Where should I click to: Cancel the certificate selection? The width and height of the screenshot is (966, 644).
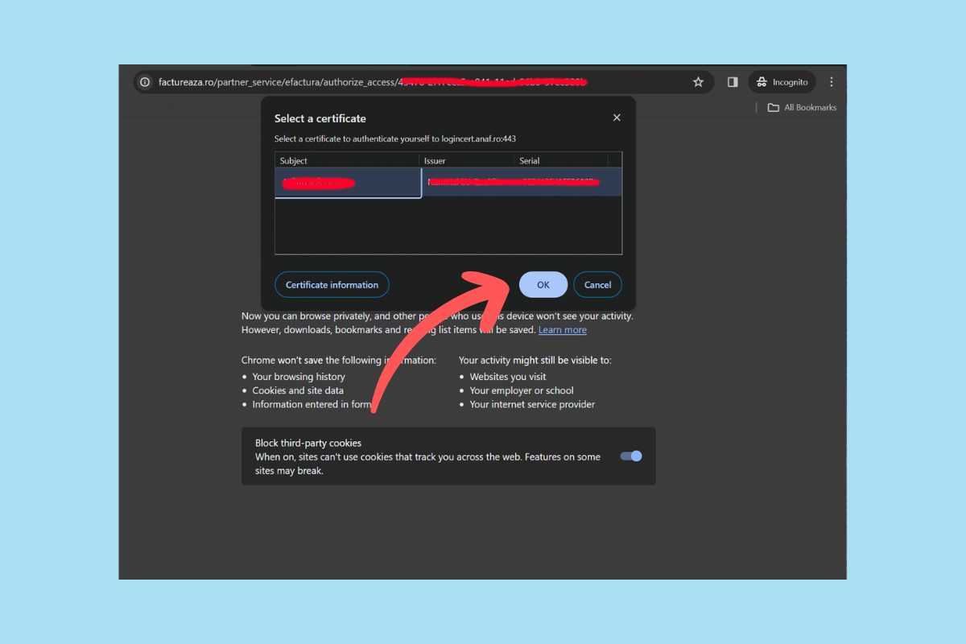pyautogui.click(x=597, y=285)
